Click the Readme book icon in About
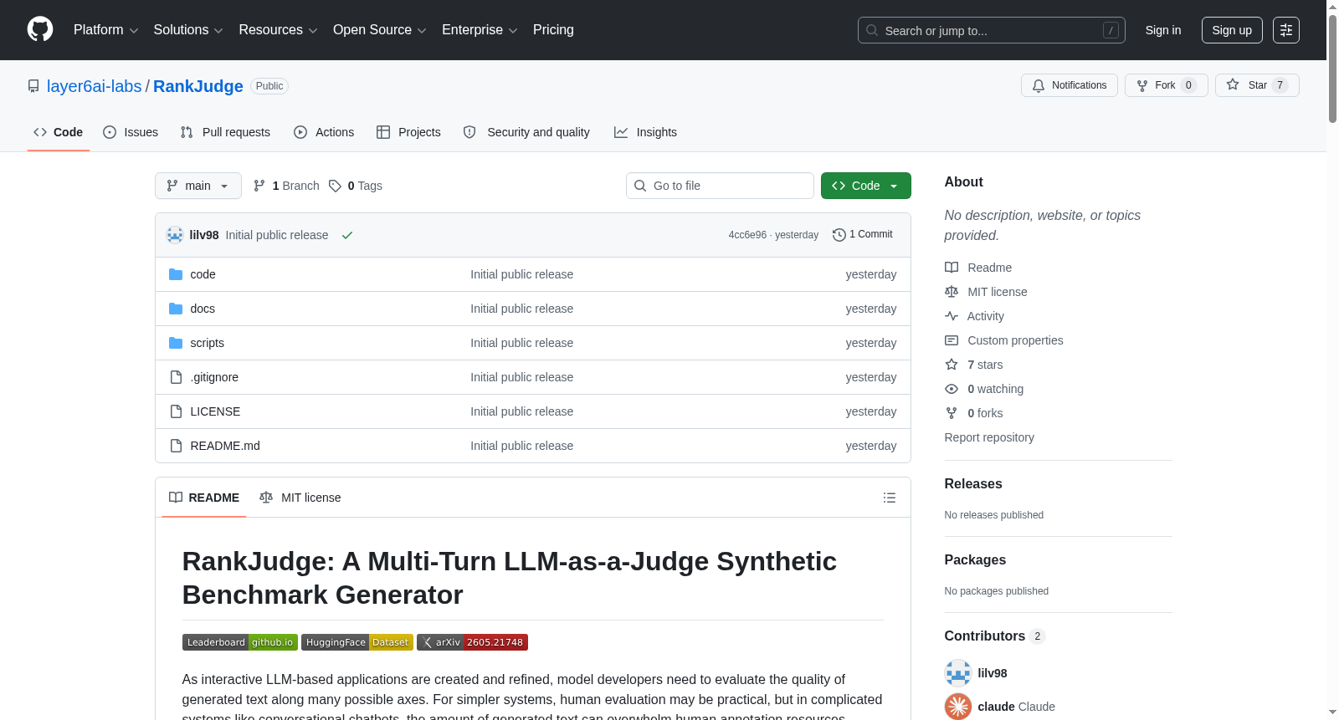 [x=952, y=268]
